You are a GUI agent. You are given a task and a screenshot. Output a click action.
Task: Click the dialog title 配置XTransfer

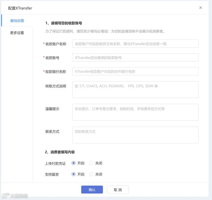click(20, 8)
